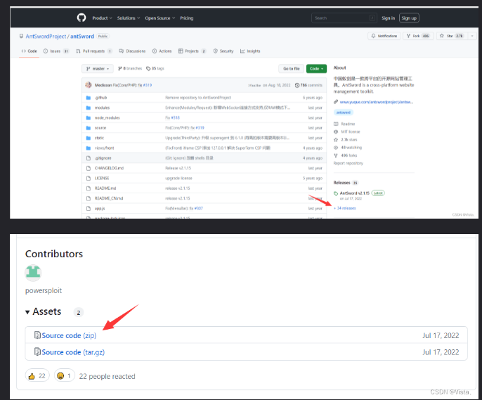Download Source code (tar.gz)
Image resolution: width=482 pixels, height=400 pixels.
[73, 352]
